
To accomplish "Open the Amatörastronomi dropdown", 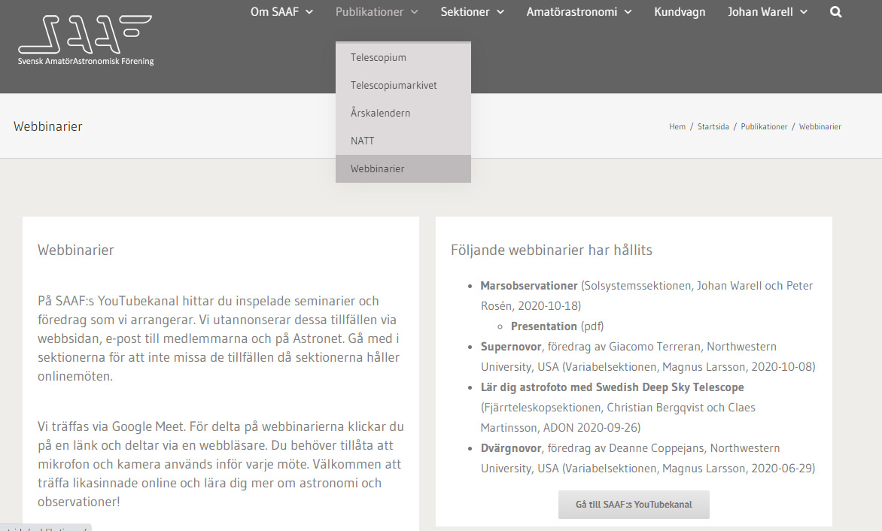I will (579, 12).
